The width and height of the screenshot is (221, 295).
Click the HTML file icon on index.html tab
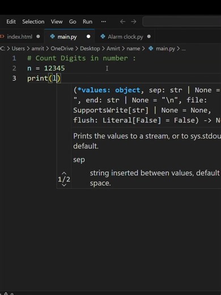coord(2,36)
